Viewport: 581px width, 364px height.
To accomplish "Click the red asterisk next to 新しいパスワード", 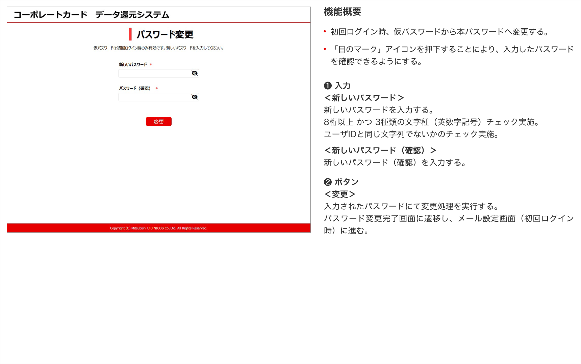I will click(151, 65).
